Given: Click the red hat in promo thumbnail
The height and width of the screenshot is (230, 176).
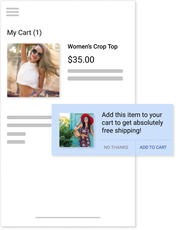Looking at the screenshot, I should (87, 118).
